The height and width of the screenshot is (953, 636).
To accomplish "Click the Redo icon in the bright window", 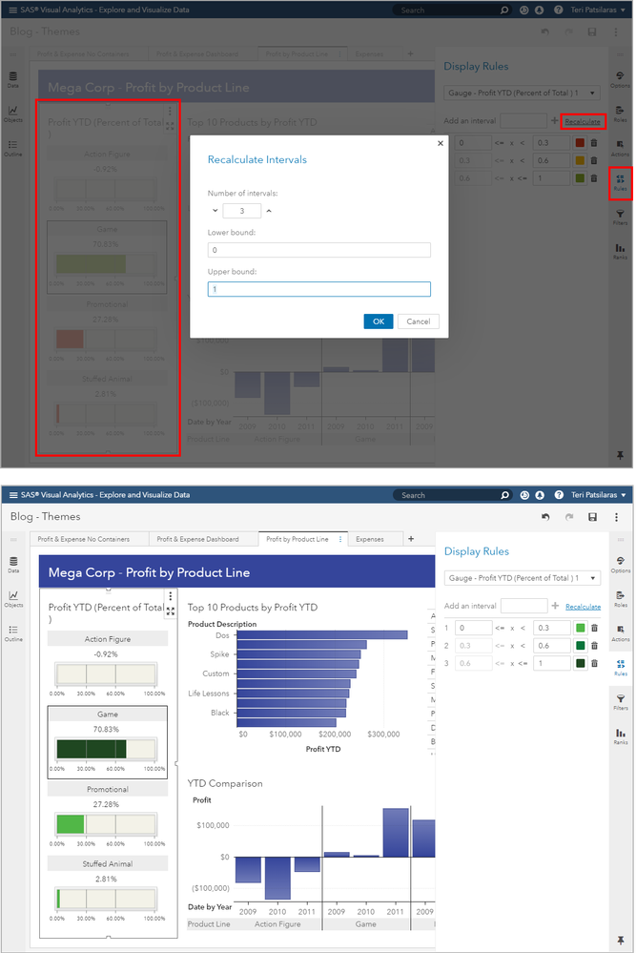I will (569, 517).
